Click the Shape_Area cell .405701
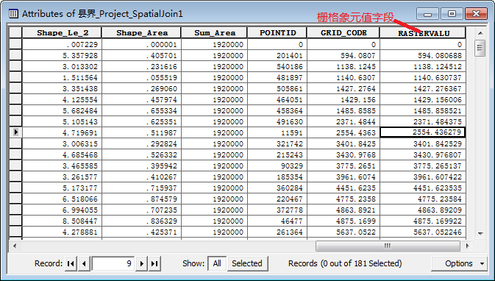Viewport: 495px width, 281px height. (x=141, y=56)
